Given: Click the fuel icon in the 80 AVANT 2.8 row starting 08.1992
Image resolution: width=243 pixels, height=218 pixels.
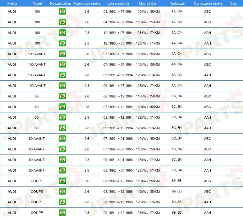Looking at the screenshot, I should coord(62,170).
